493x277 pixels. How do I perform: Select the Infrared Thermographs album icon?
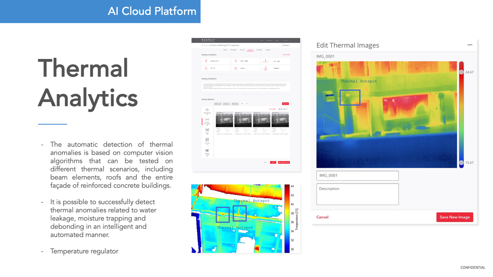208,120
